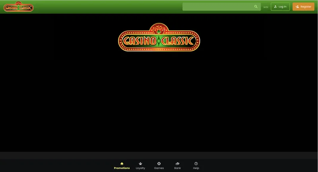The height and width of the screenshot is (172, 318).
Task: Open the Help tab
Action: [196, 166]
